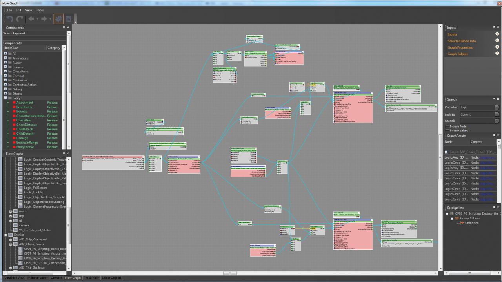Switch to the Console tab
This screenshot has width=502, height=282.
coord(56,278)
